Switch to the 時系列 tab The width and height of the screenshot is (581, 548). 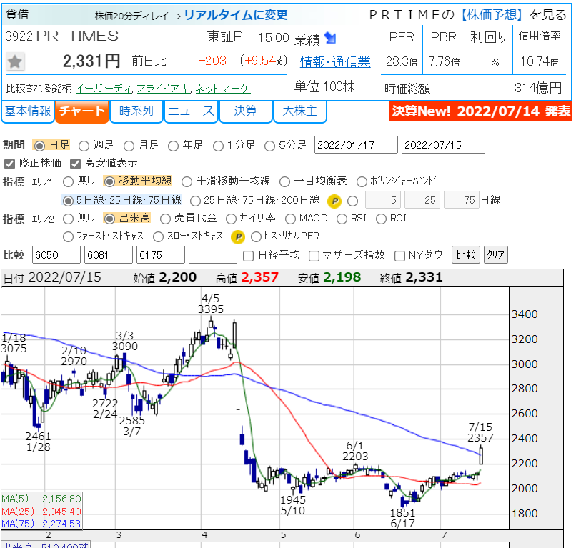click(136, 111)
